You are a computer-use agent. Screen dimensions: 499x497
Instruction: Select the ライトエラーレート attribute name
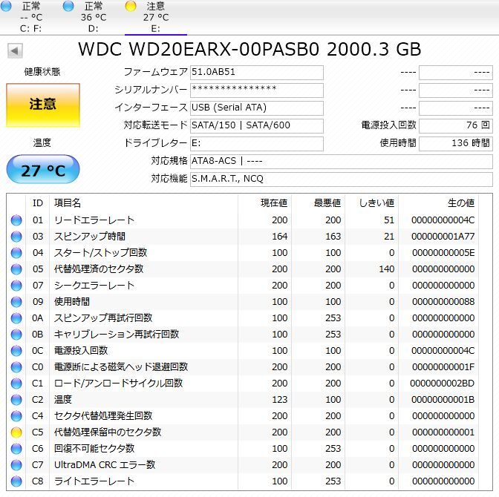94,481
